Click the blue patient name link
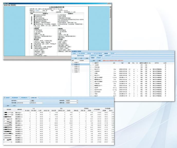 pos(37,11)
